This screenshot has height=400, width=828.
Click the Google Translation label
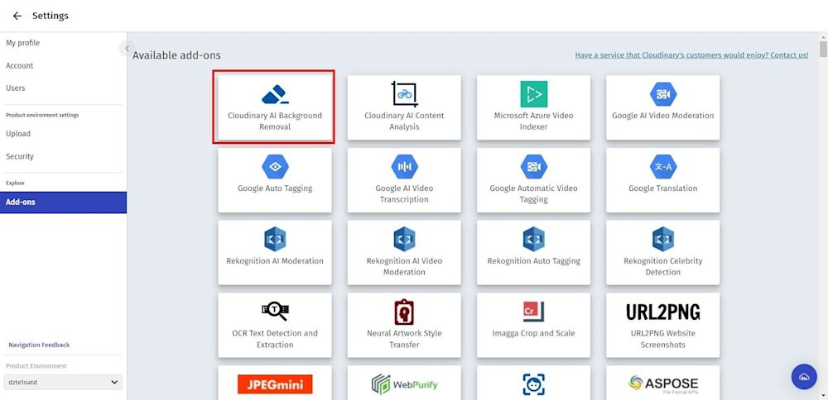pos(663,188)
